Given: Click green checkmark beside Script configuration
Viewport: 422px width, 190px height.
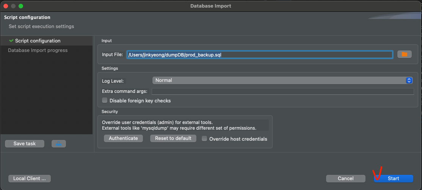Looking at the screenshot, I should (x=11, y=41).
